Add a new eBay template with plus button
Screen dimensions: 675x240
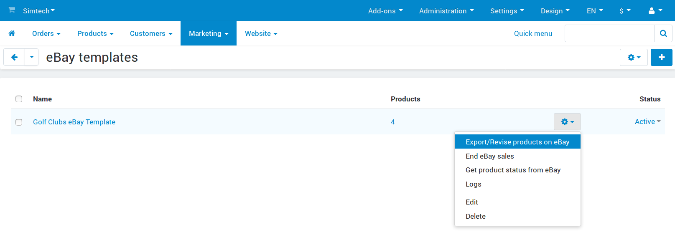(x=662, y=57)
